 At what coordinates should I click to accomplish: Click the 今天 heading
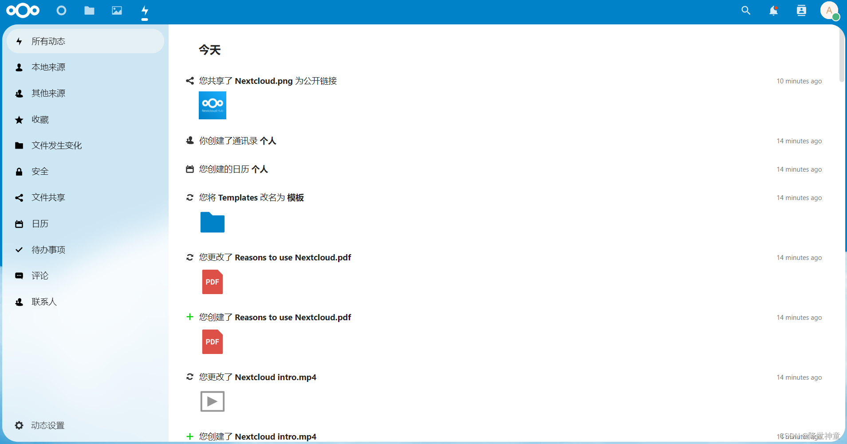click(209, 50)
